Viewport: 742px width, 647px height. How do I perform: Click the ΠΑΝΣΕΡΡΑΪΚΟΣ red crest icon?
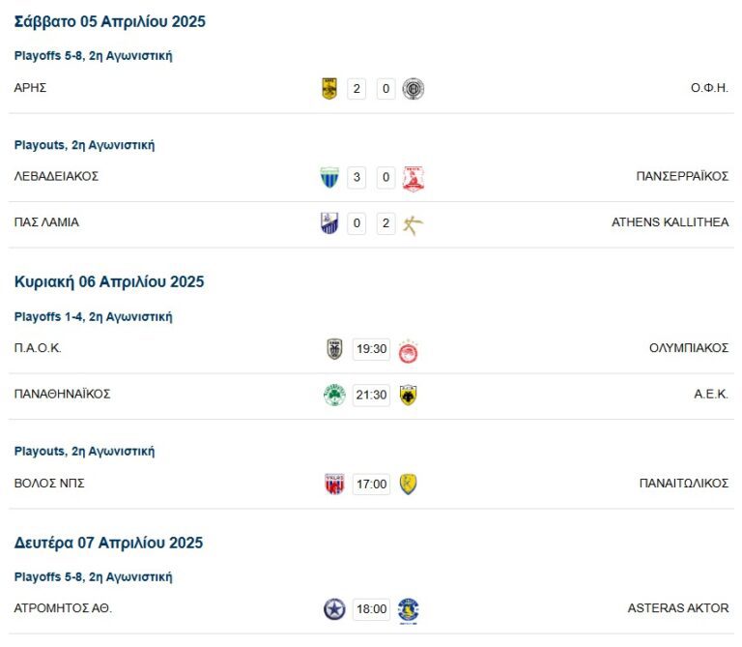(x=414, y=178)
